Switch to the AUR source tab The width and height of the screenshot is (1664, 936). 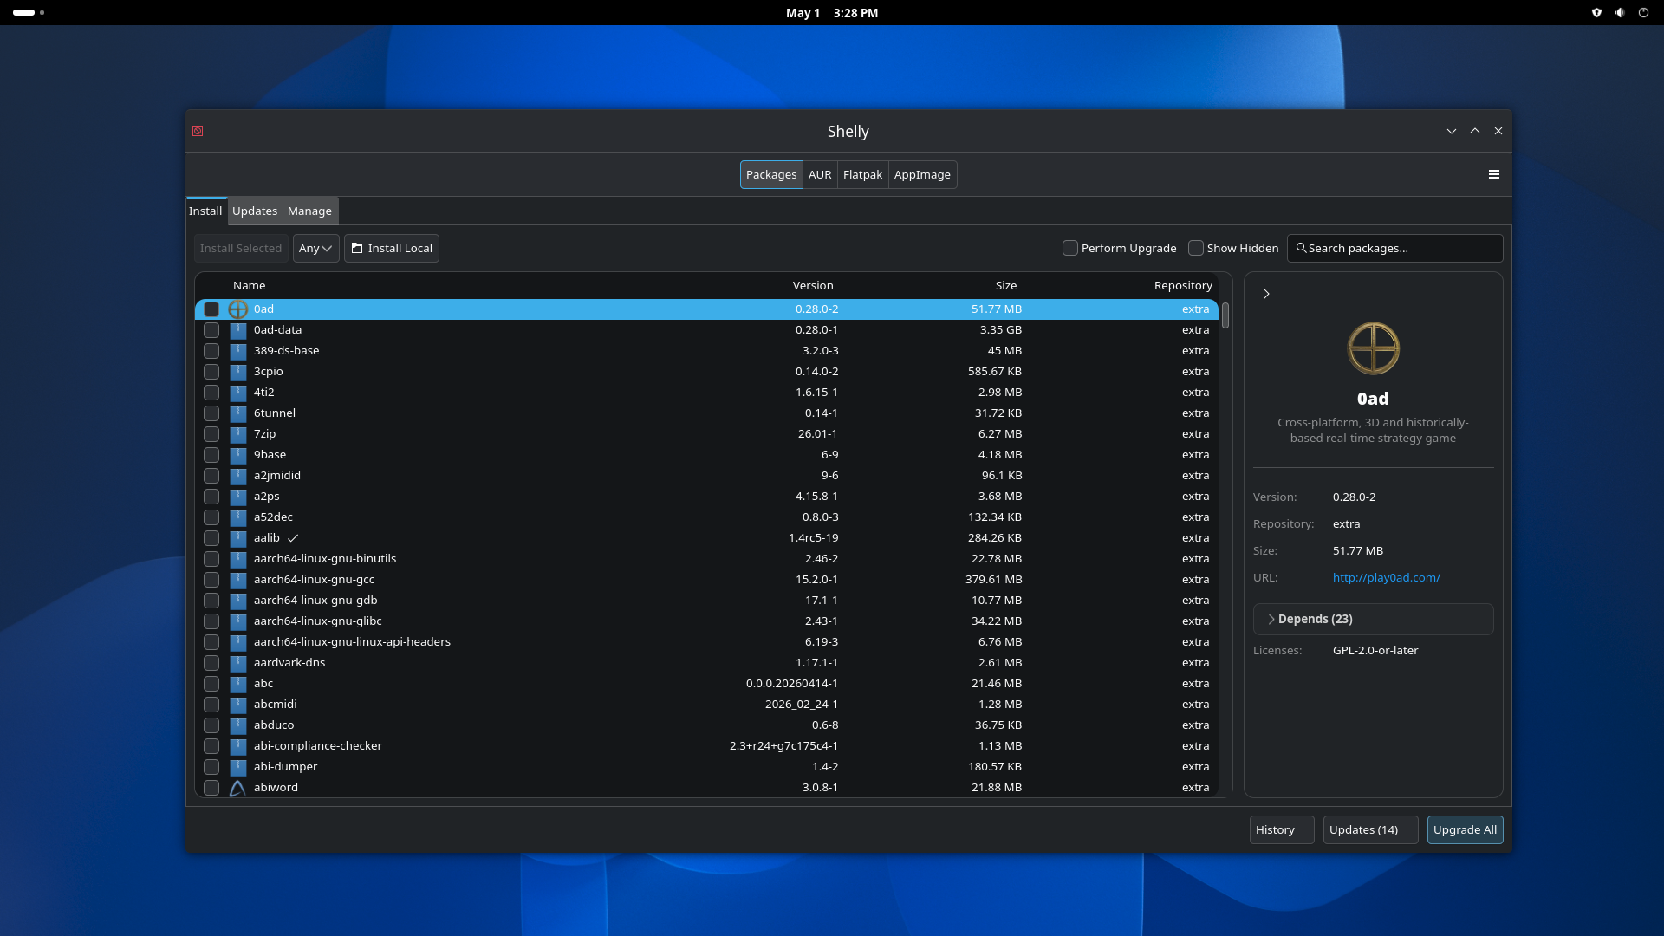(x=820, y=174)
